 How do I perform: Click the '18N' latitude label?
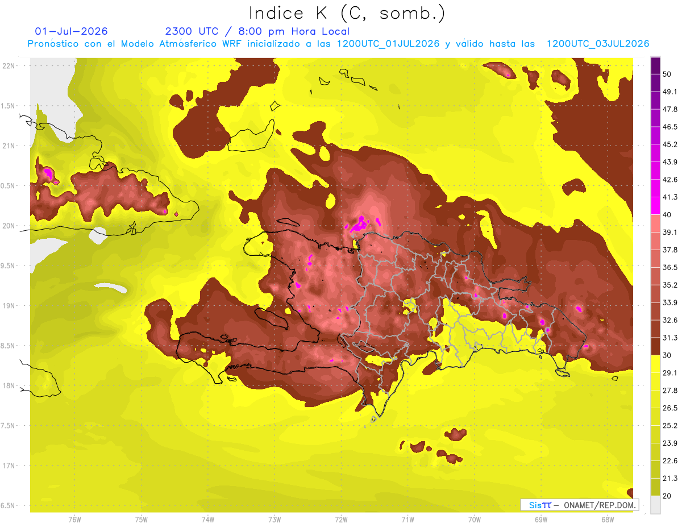(x=10, y=385)
